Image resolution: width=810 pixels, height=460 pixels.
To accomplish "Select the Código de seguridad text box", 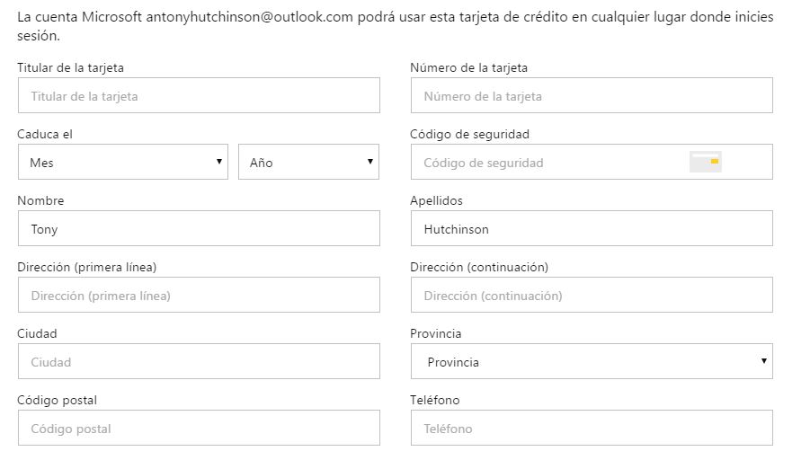I will click(x=548, y=163).
